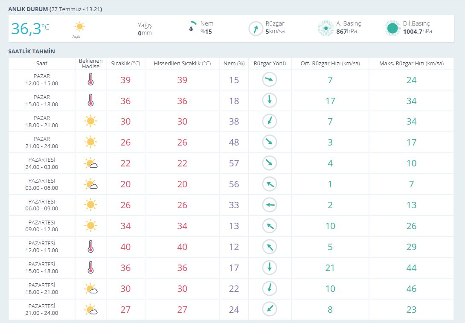Click partly cloudy icon for Pazartesi 24.00 - 03.00
This screenshot has width=465, height=323.
(x=90, y=163)
